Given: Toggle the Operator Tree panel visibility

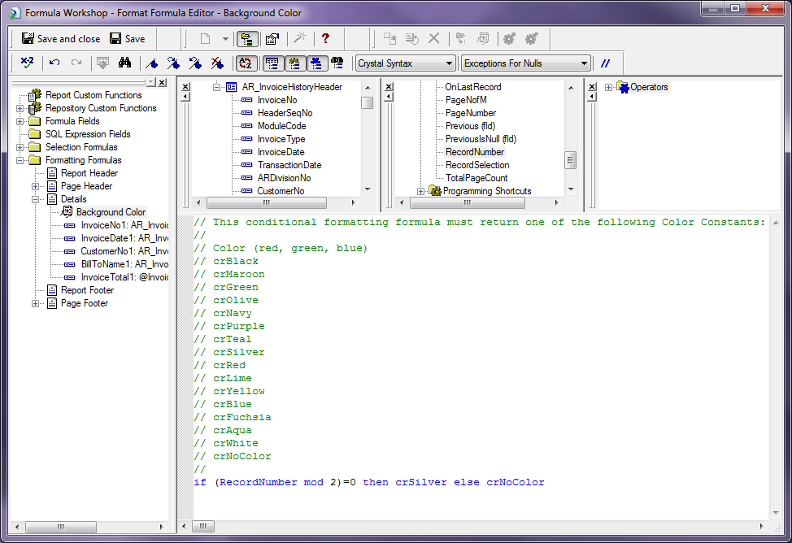Looking at the screenshot, I should [x=316, y=63].
